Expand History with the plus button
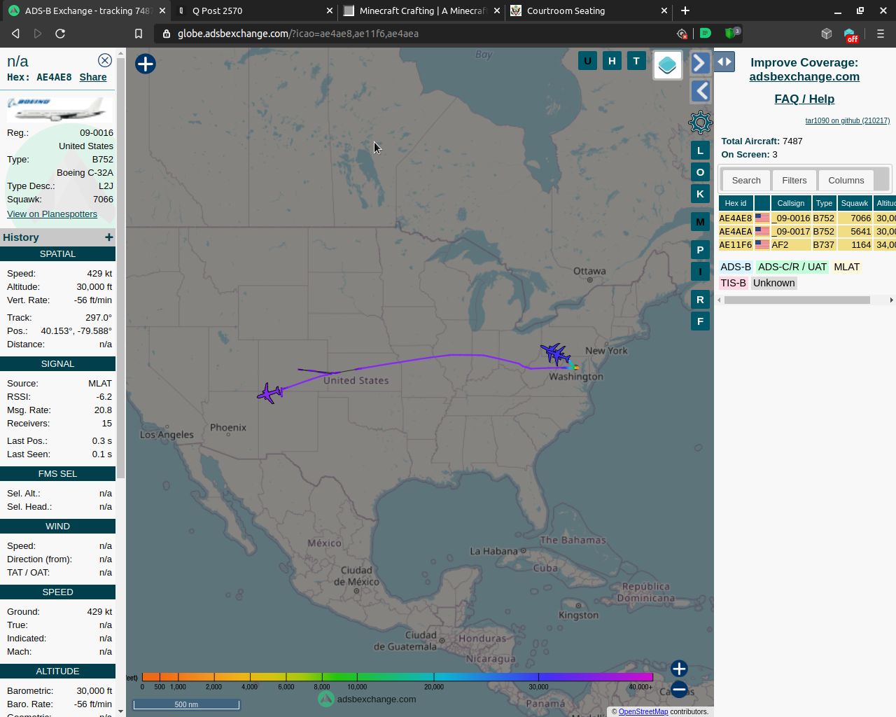 click(x=108, y=237)
